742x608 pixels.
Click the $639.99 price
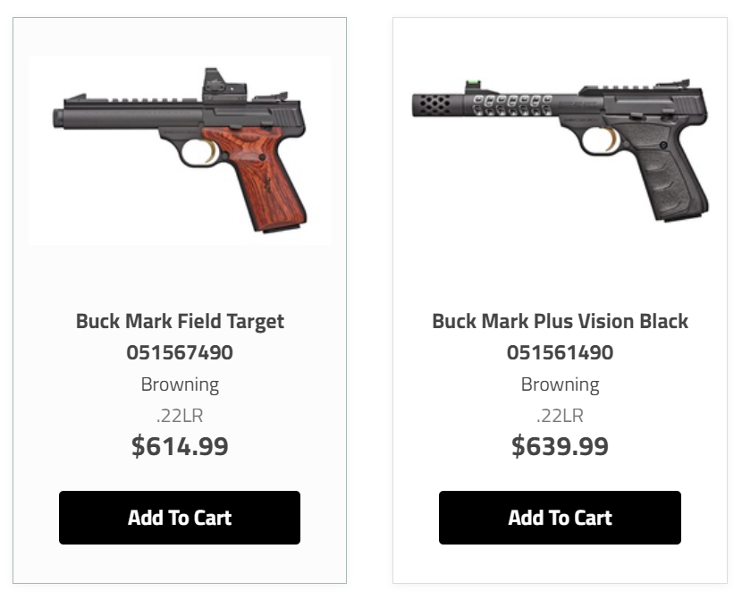[x=560, y=446]
